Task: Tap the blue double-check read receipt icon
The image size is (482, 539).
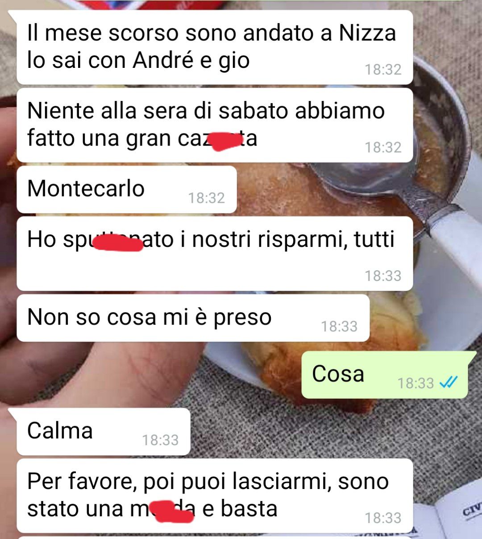Action: point(449,382)
